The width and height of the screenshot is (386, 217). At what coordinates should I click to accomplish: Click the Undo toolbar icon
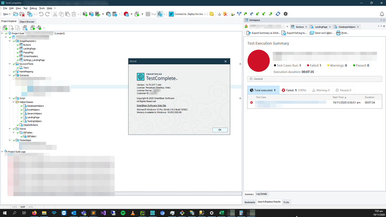pos(41,14)
